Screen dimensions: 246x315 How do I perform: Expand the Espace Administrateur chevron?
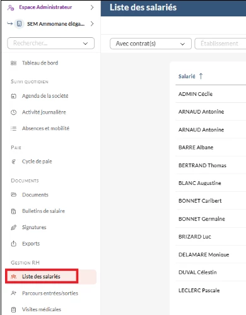[92, 8]
